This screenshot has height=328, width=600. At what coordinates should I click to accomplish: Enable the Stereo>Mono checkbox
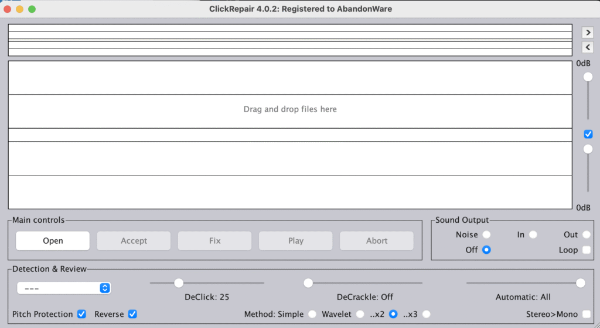click(x=586, y=314)
